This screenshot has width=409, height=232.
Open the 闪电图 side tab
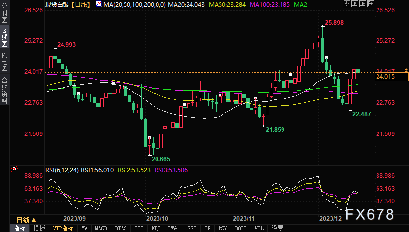5,62
